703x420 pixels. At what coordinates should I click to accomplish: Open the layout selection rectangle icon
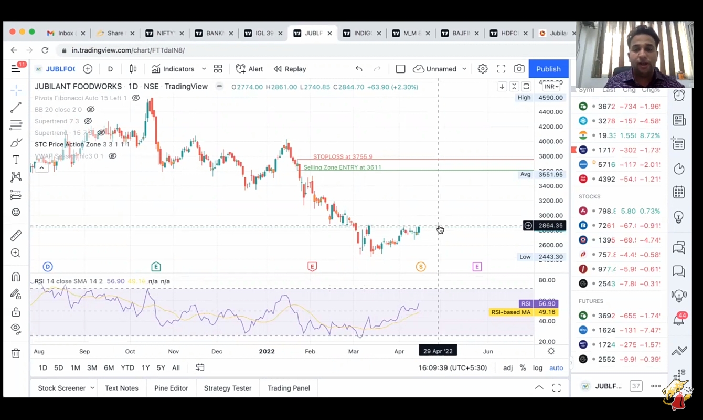[x=400, y=69]
